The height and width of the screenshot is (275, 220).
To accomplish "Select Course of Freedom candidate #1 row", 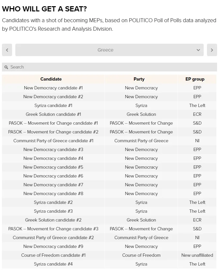I will (53, 255).
